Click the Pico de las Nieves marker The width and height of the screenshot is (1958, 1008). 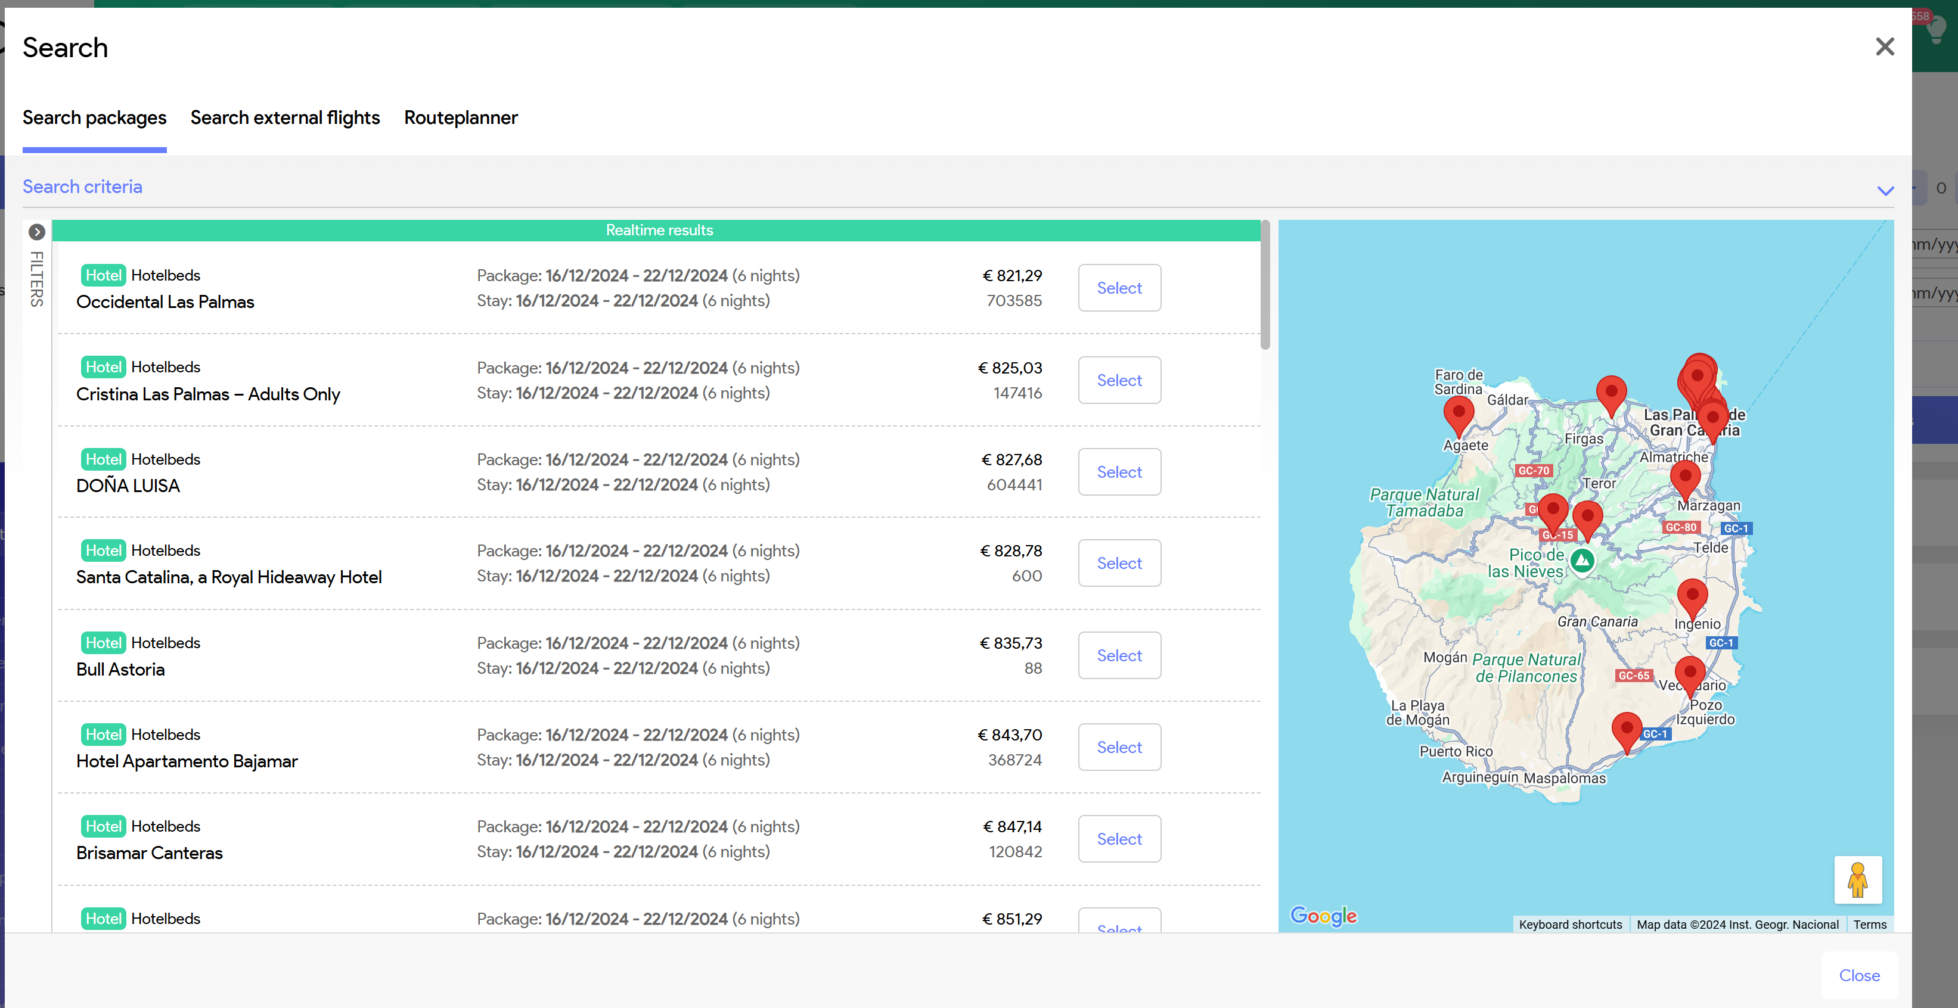[x=1582, y=561]
